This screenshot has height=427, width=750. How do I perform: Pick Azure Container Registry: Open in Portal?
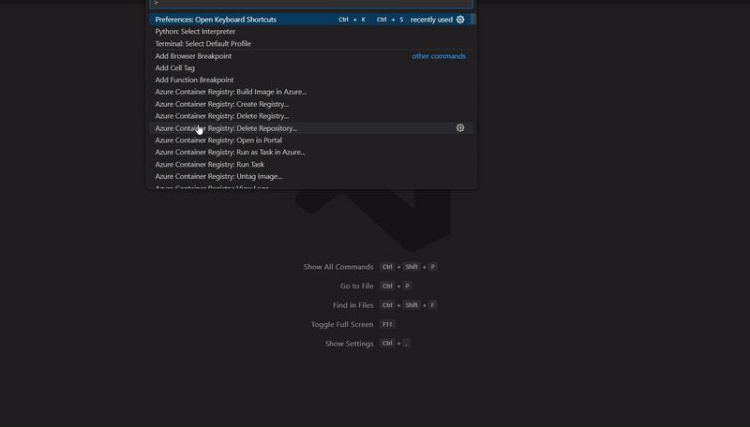point(311,140)
